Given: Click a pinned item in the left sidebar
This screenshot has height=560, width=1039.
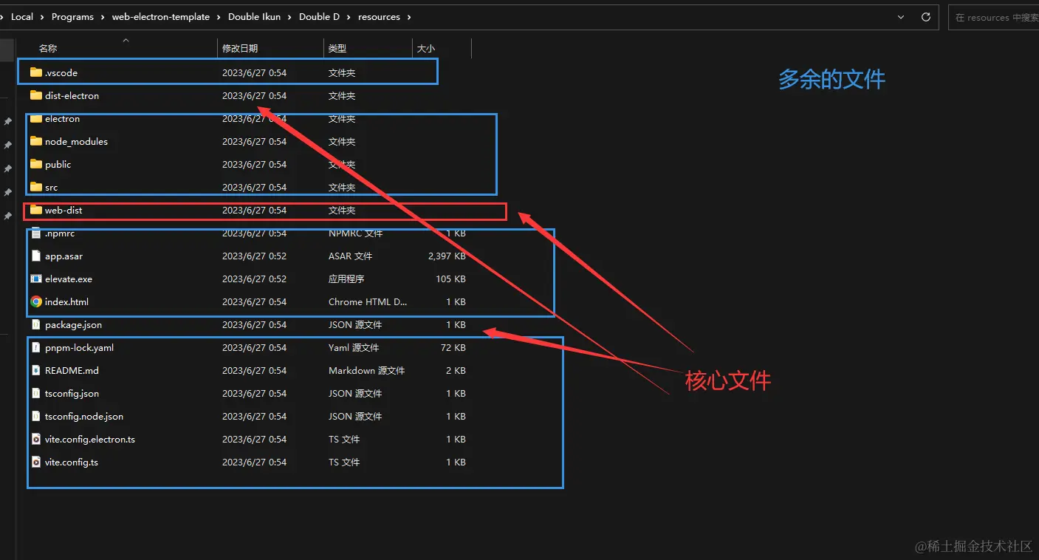Looking at the screenshot, I should [8, 145].
